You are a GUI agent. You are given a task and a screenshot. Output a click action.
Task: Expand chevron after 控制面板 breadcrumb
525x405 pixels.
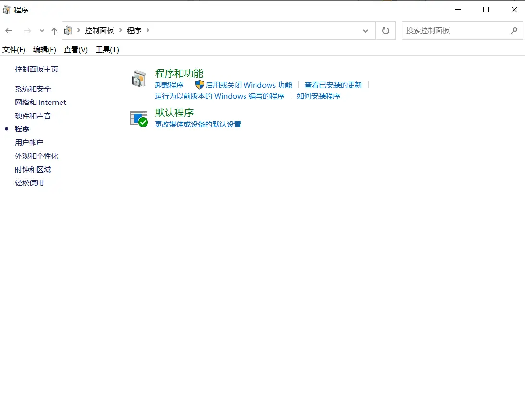click(x=121, y=30)
